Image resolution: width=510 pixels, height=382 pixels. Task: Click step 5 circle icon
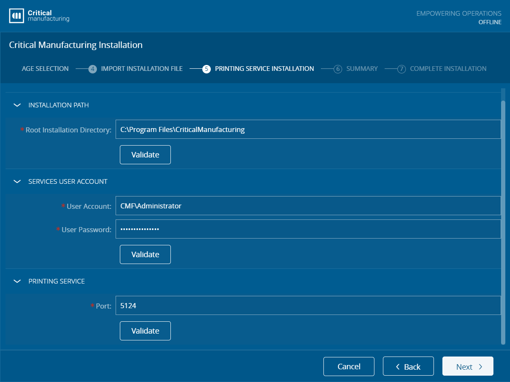pyautogui.click(x=207, y=69)
